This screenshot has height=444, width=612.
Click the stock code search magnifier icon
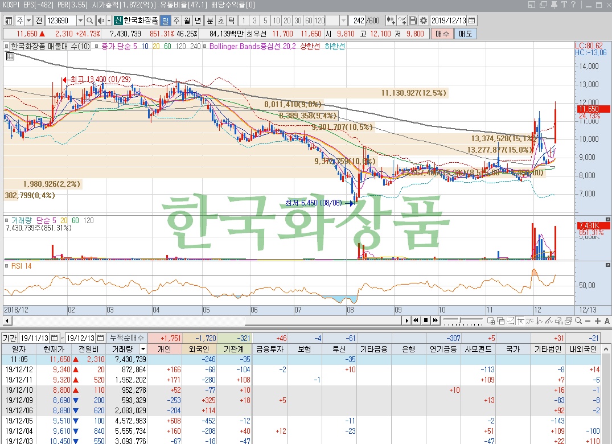[90, 20]
